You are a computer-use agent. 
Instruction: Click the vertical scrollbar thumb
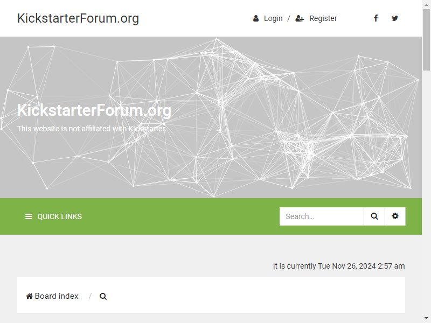click(426, 40)
